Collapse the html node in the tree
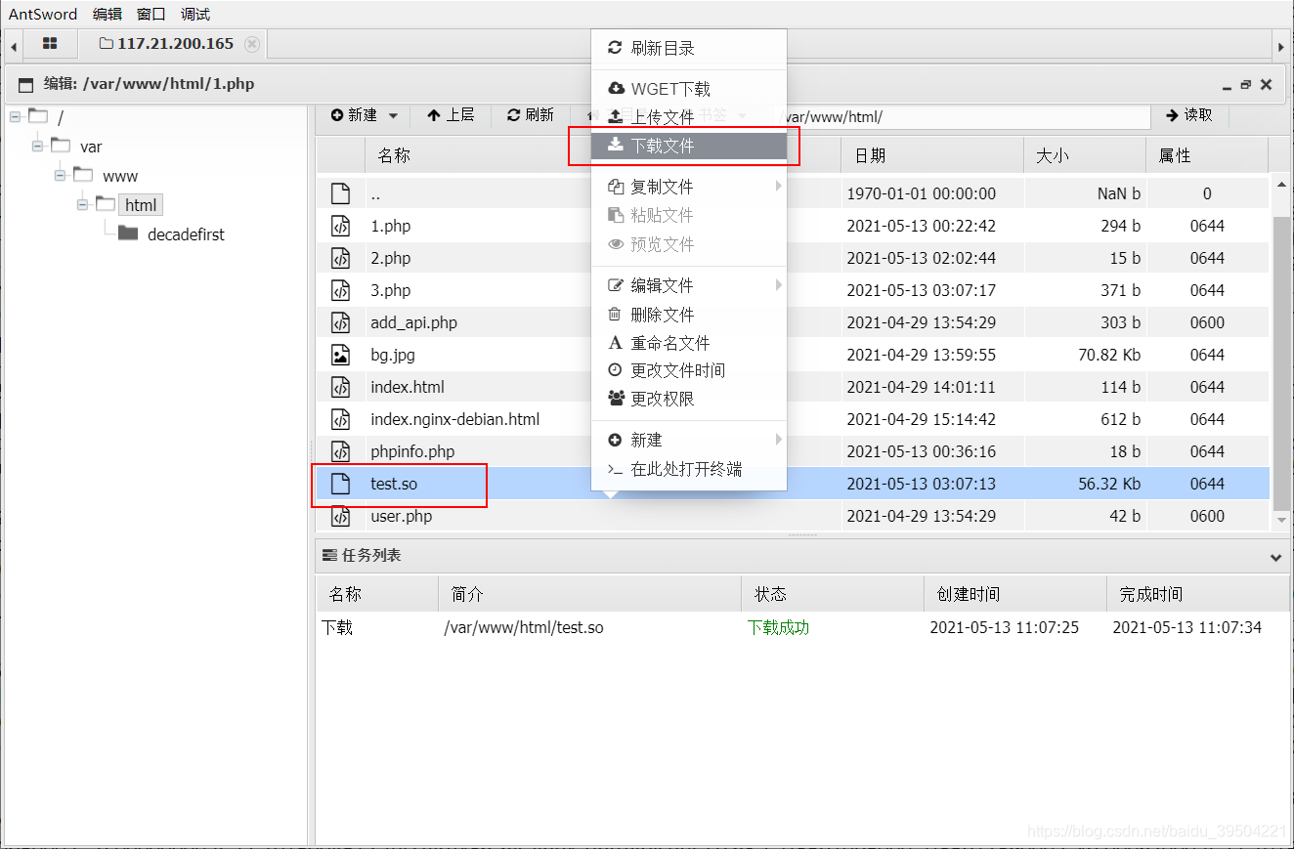 tap(84, 204)
